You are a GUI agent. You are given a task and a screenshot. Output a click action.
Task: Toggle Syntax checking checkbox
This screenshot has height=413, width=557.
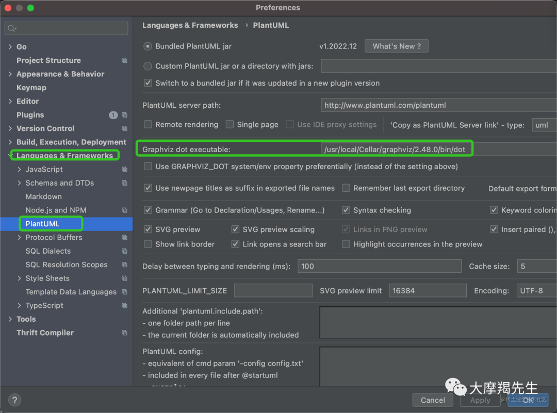[x=346, y=210]
